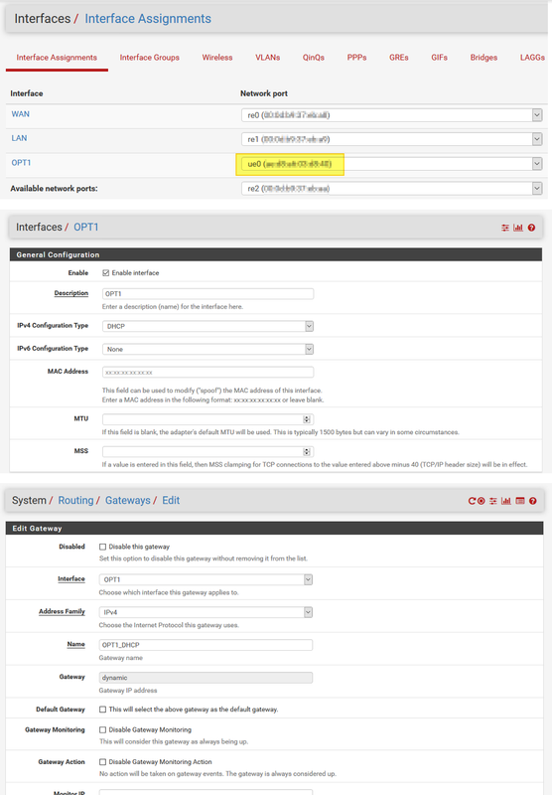Click stop service icon in Gateways header
This screenshot has width=552, height=795.
click(x=482, y=501)
